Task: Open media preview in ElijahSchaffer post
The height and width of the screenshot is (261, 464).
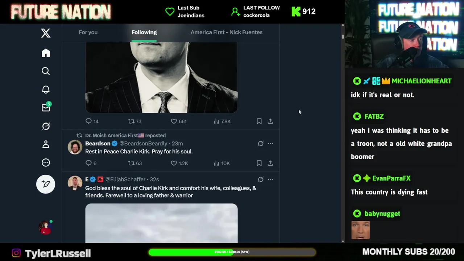Action: tap(161, 223)
